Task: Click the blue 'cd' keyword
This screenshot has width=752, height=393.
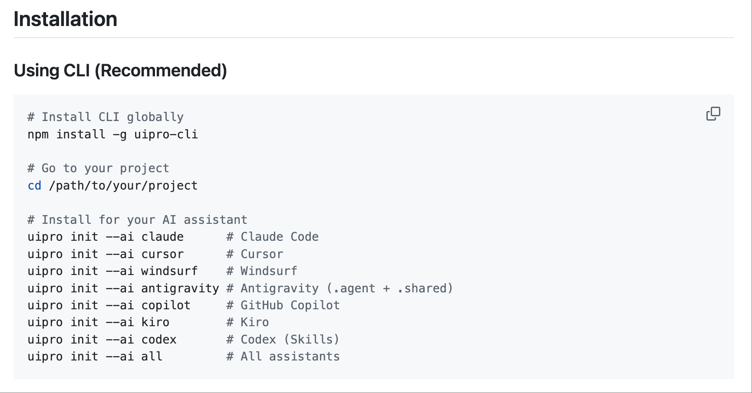Action: point(34,186)
